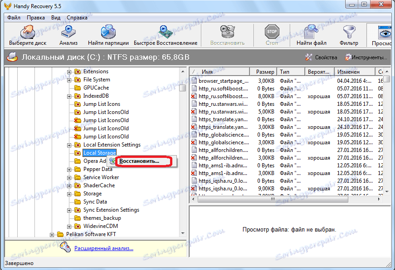Select the Jump List Icons folder
Screen dimensions: 395x270
click(102, 104)
